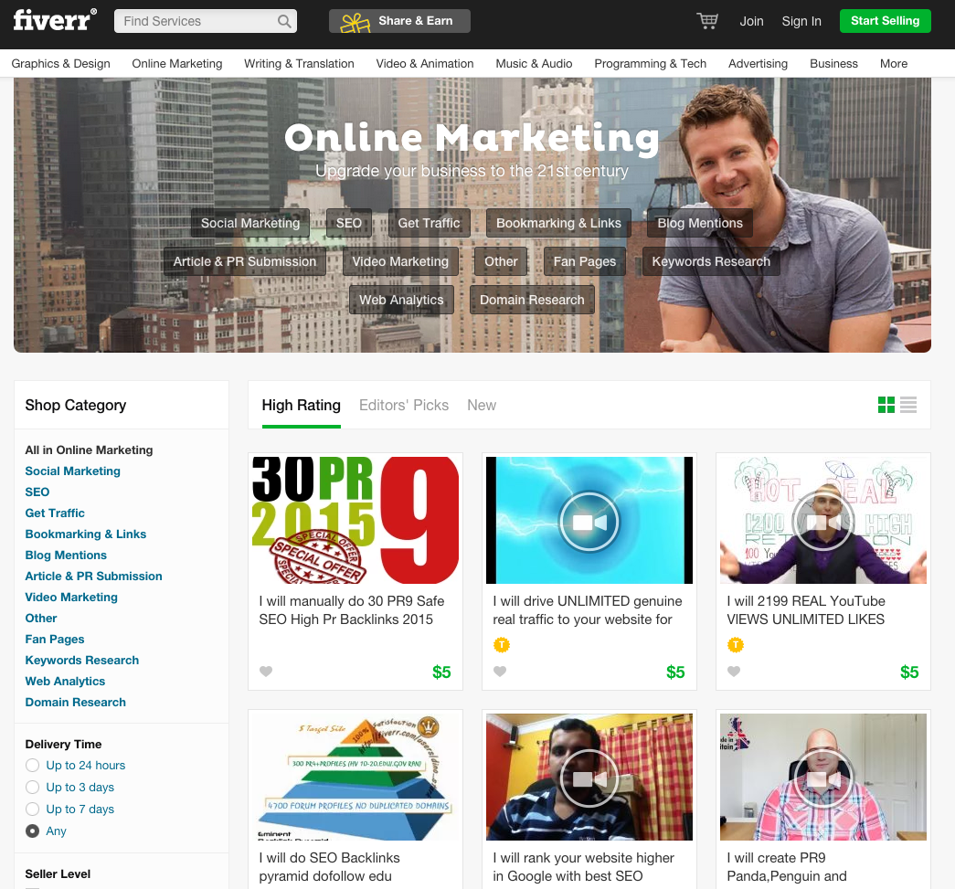Click the Fiverr logo
The width and height of the screenshot is (955, 889).
point(55,20)
